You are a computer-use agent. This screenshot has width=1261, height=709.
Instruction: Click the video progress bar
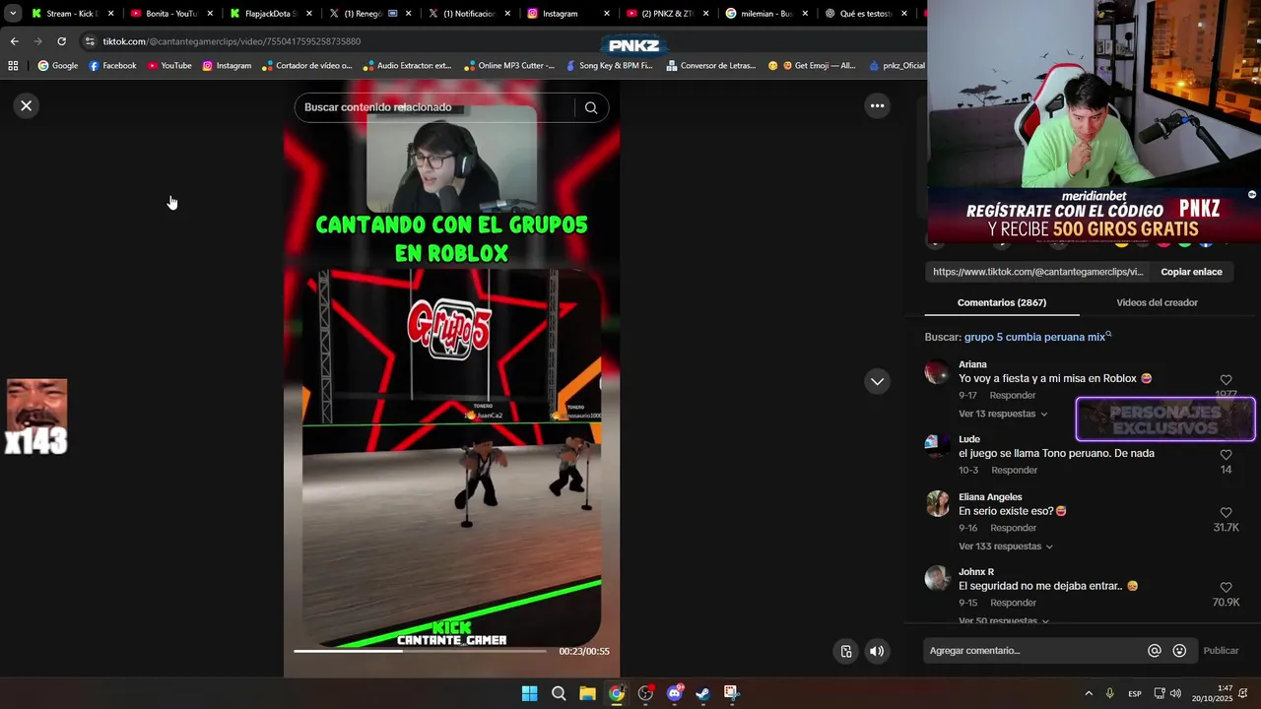[420, 651]
